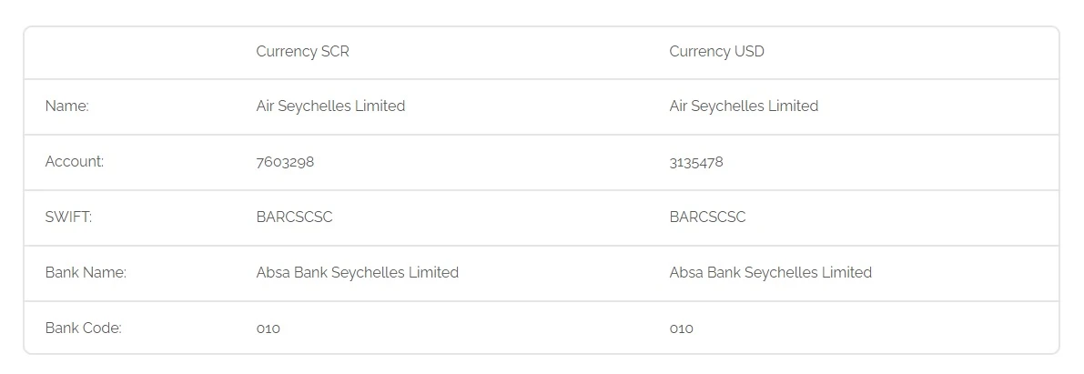Click the Currency USD column header
This screenshot has height=374, width=1084.
716,52
